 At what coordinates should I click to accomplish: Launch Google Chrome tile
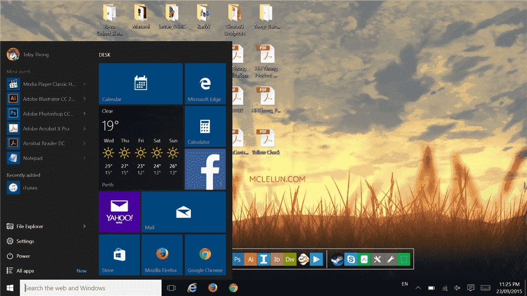[x=205, y=255]
